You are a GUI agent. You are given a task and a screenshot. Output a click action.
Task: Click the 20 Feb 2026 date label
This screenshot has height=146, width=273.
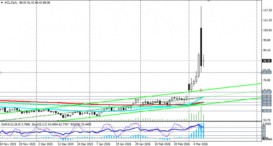[x=182, y=144]
